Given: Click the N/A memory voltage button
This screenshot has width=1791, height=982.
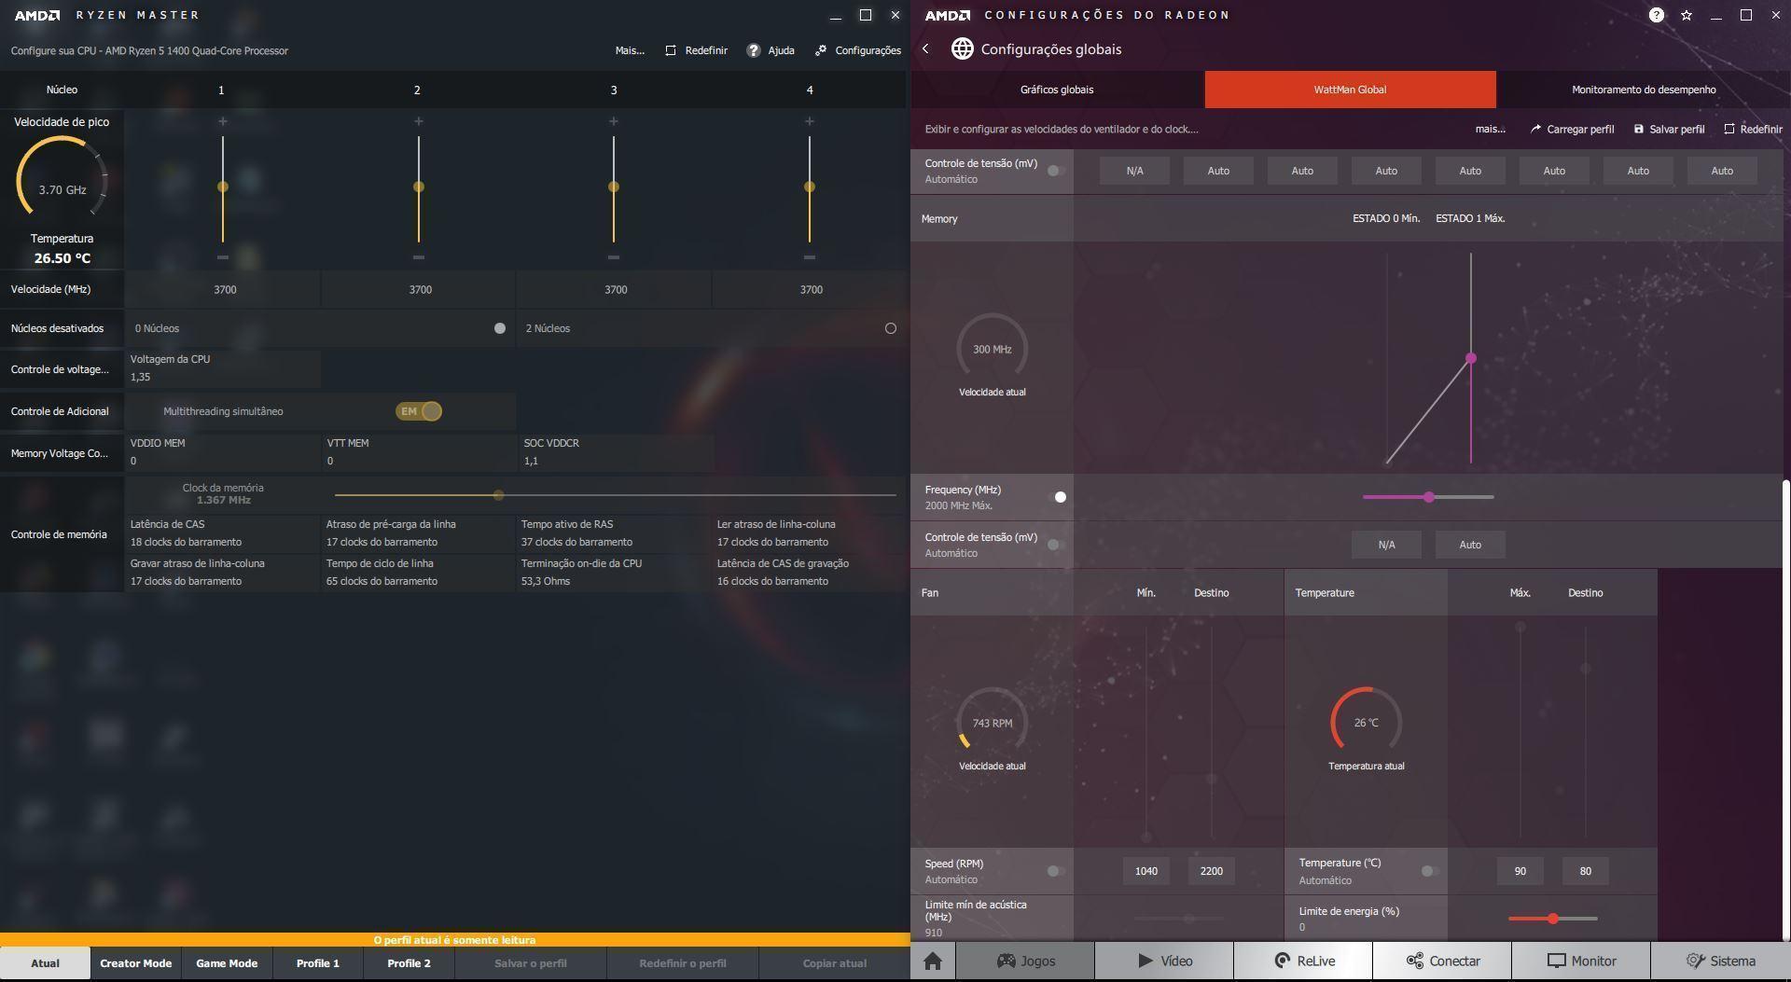Looking at the screenshot, I should pos(1386,545).
